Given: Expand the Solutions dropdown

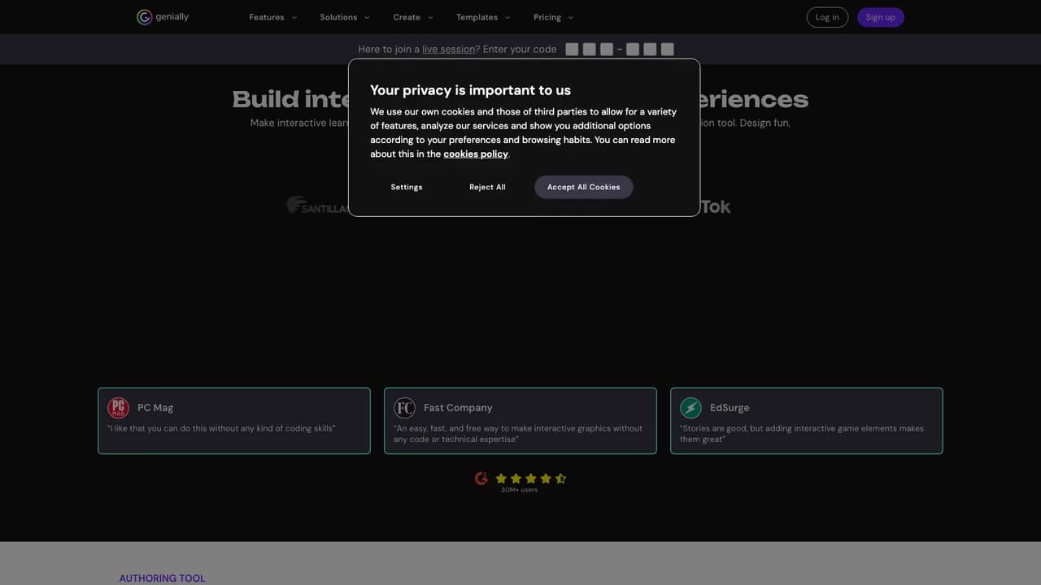Looking at the screenshot, I should [x=345, y=17].
